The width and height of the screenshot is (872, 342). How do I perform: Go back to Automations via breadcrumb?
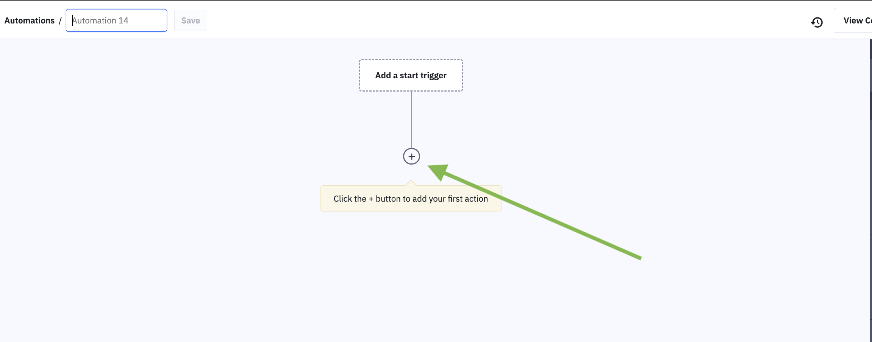(30, 21)
